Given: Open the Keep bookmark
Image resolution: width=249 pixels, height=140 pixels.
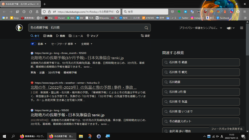Looking at the screenshot, I should point(14,18).
